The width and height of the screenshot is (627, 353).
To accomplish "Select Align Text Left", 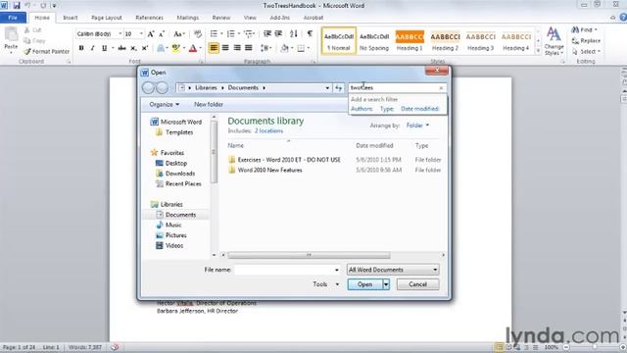I will pos(214,48).
